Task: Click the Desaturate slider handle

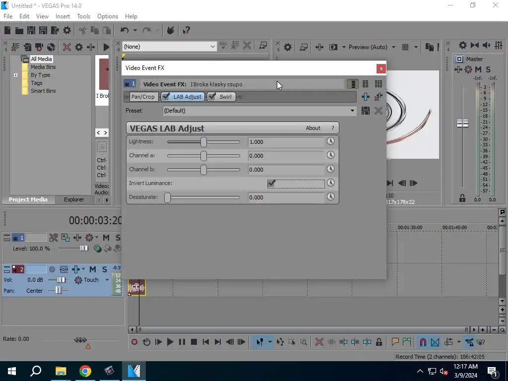Action: tap(168, 197)
